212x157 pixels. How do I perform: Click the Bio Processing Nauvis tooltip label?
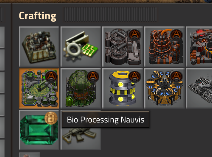[106, 120]
